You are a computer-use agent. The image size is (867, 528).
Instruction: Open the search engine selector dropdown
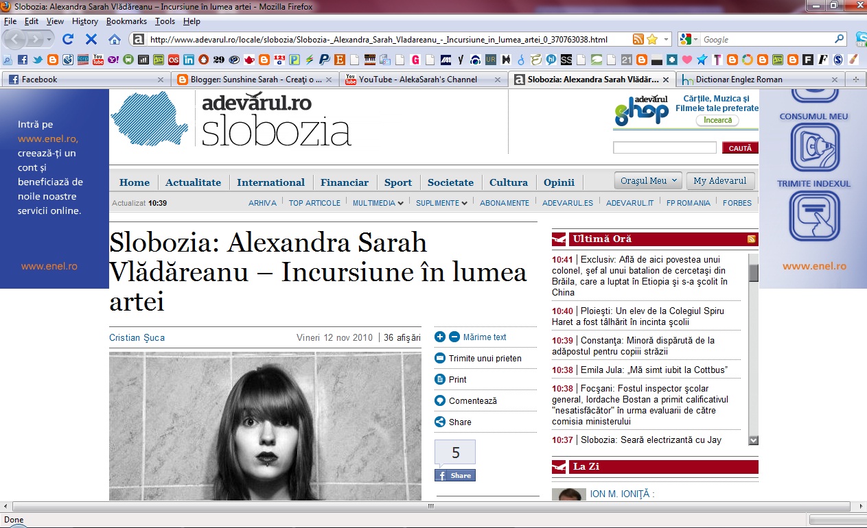tap(696, 40)
